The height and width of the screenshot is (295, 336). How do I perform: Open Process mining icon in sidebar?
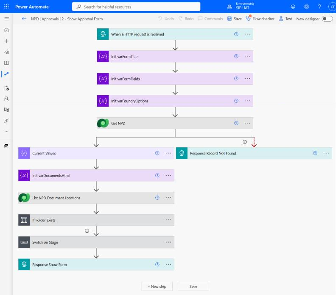click(x=7, y=110)
